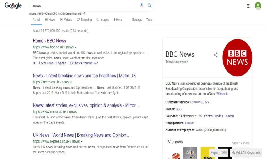Open search Tools
The image size is (266, 159).
pos(149,20)
